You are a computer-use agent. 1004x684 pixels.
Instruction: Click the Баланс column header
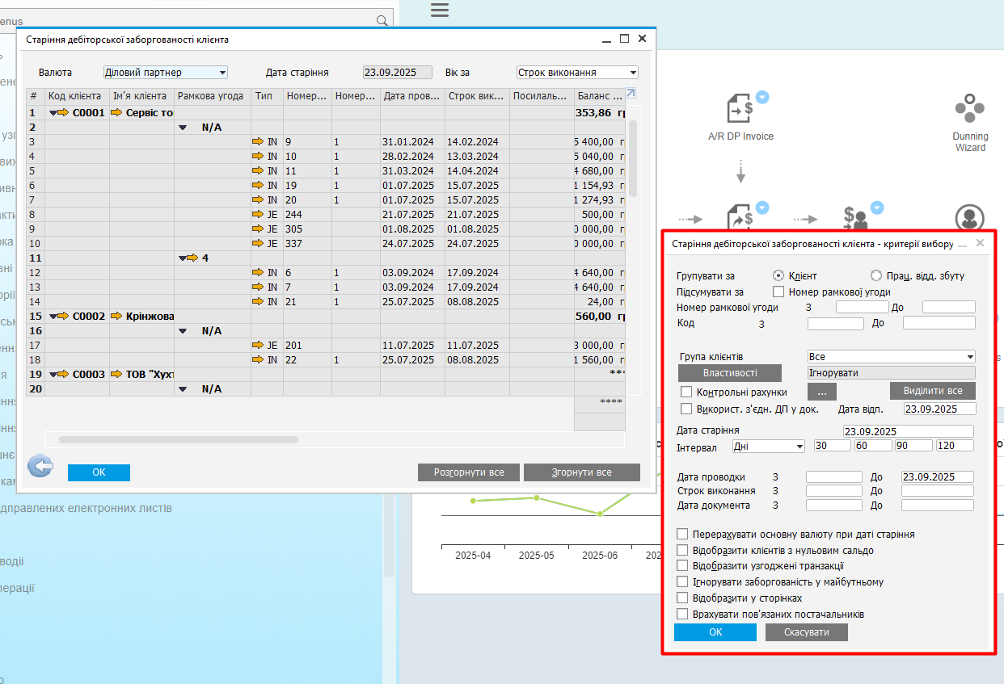(598, 96)
